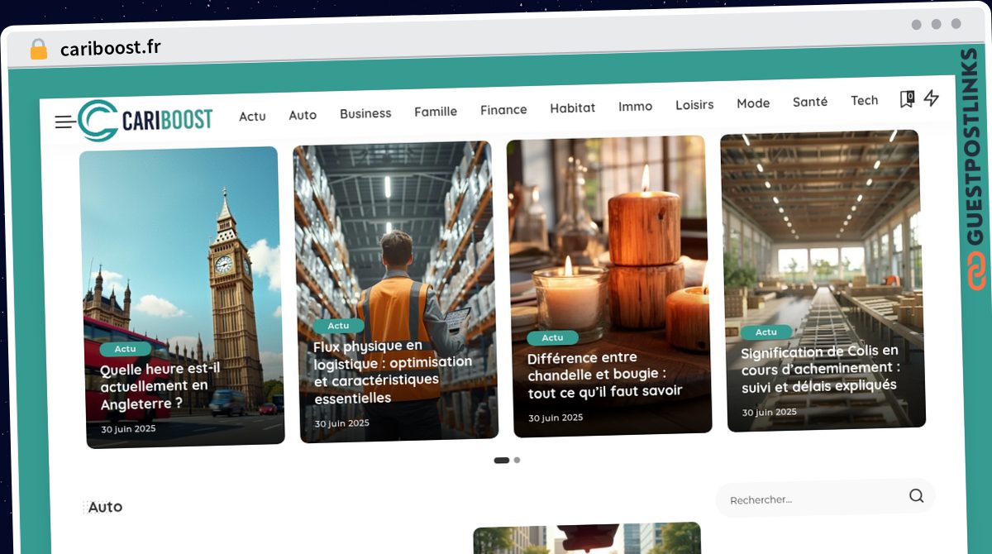Click the search magnifier icon

click(916, 496)
